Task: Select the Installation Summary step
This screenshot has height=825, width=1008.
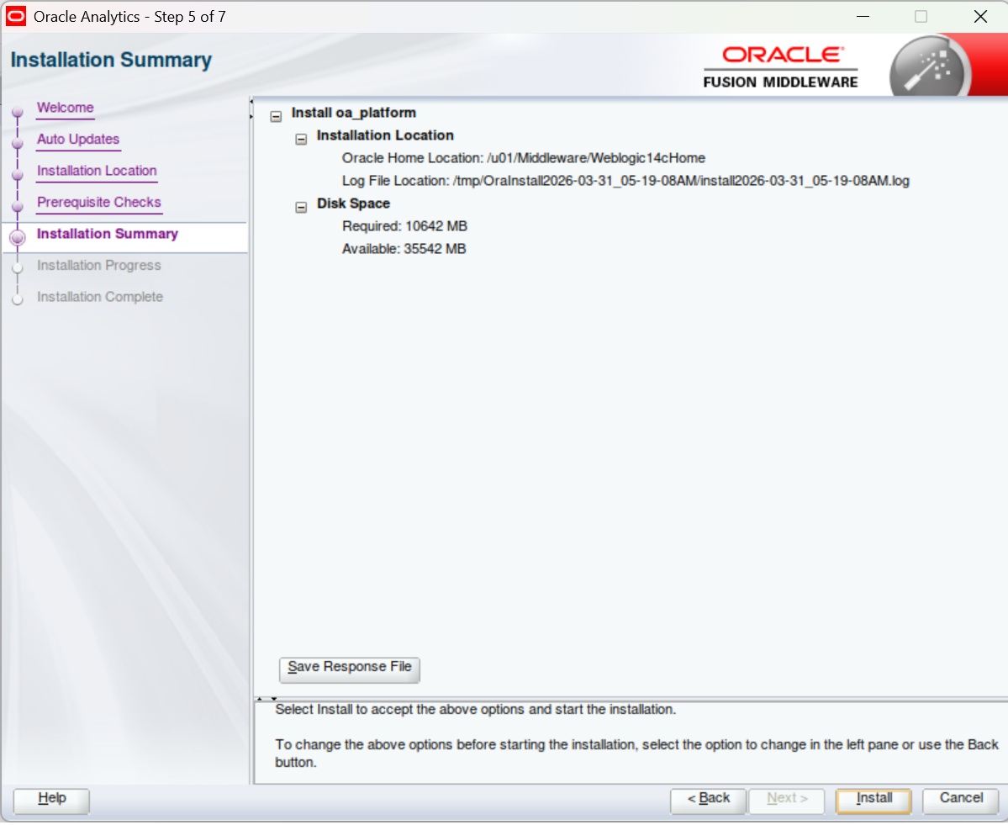Action: point(108,234)
